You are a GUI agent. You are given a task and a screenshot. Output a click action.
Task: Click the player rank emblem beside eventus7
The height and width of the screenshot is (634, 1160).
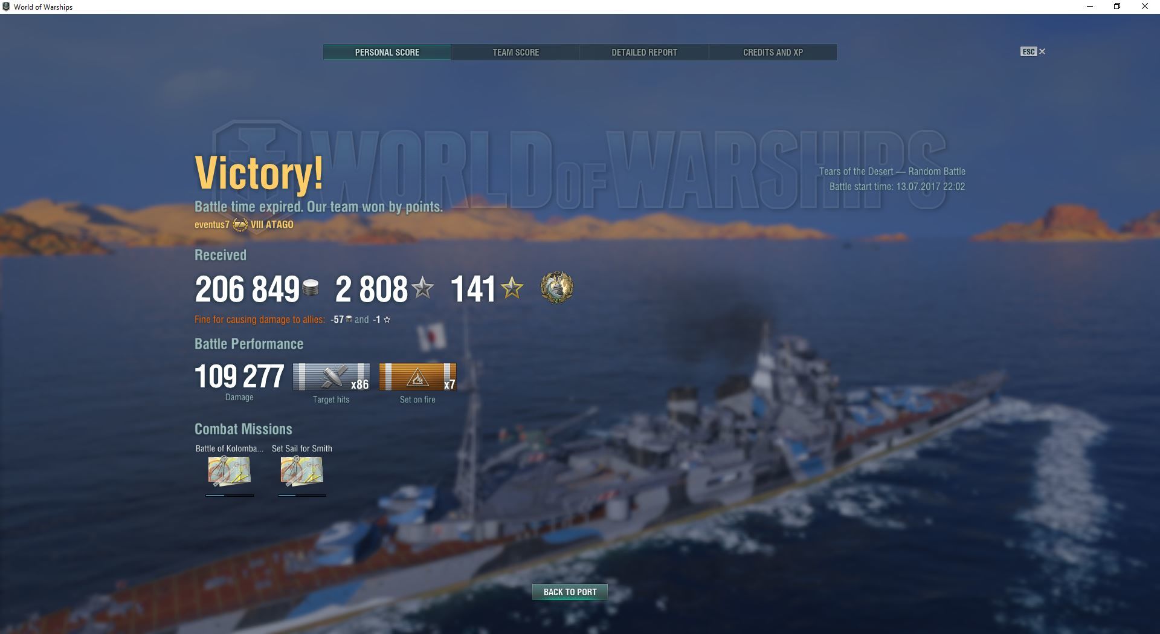[x=240, y=224]
